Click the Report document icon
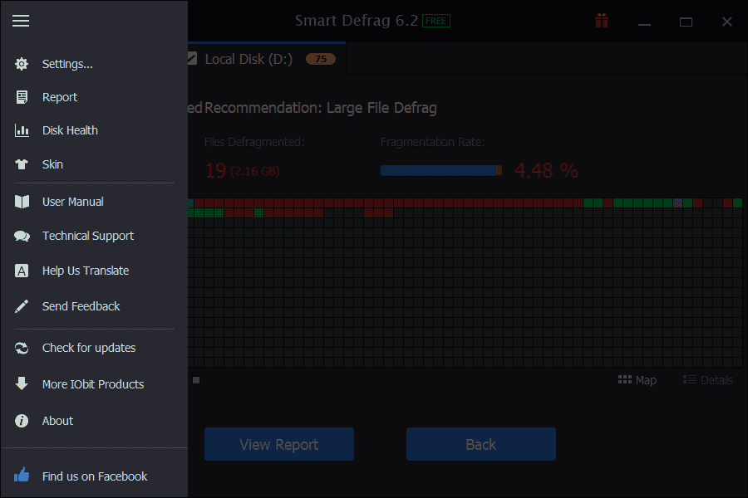 coord(22,97)
